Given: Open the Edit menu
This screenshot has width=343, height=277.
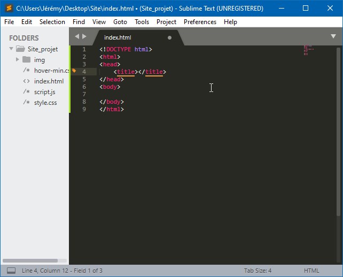Looking at the screenshot, I should point(27,22).
